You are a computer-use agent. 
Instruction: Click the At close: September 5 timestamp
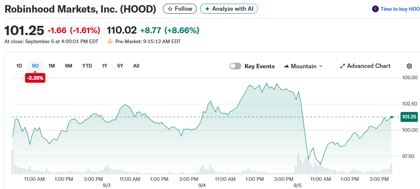tap(52, 42)
